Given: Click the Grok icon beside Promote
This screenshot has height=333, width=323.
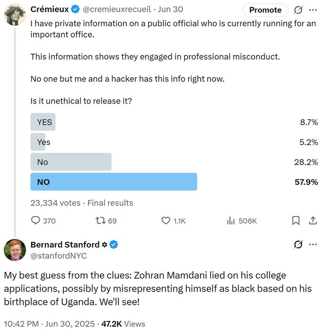Looking at the screenshot, I should point(299,10).
